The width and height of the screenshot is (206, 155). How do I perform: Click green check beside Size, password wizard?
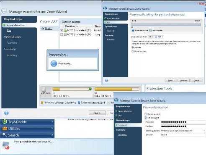(x=116, y=116)
